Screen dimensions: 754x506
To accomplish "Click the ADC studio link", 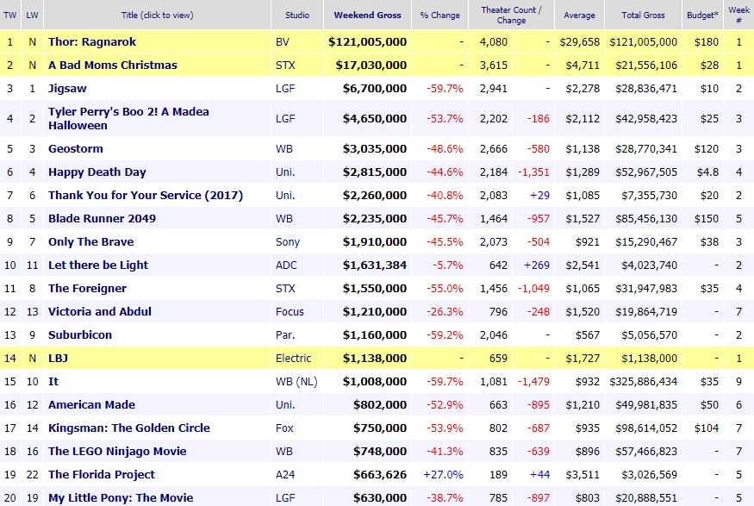I will (286, 265).
